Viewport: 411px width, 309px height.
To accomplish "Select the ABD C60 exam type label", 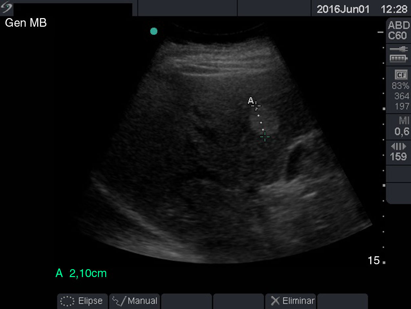I will tap(399, 30).
